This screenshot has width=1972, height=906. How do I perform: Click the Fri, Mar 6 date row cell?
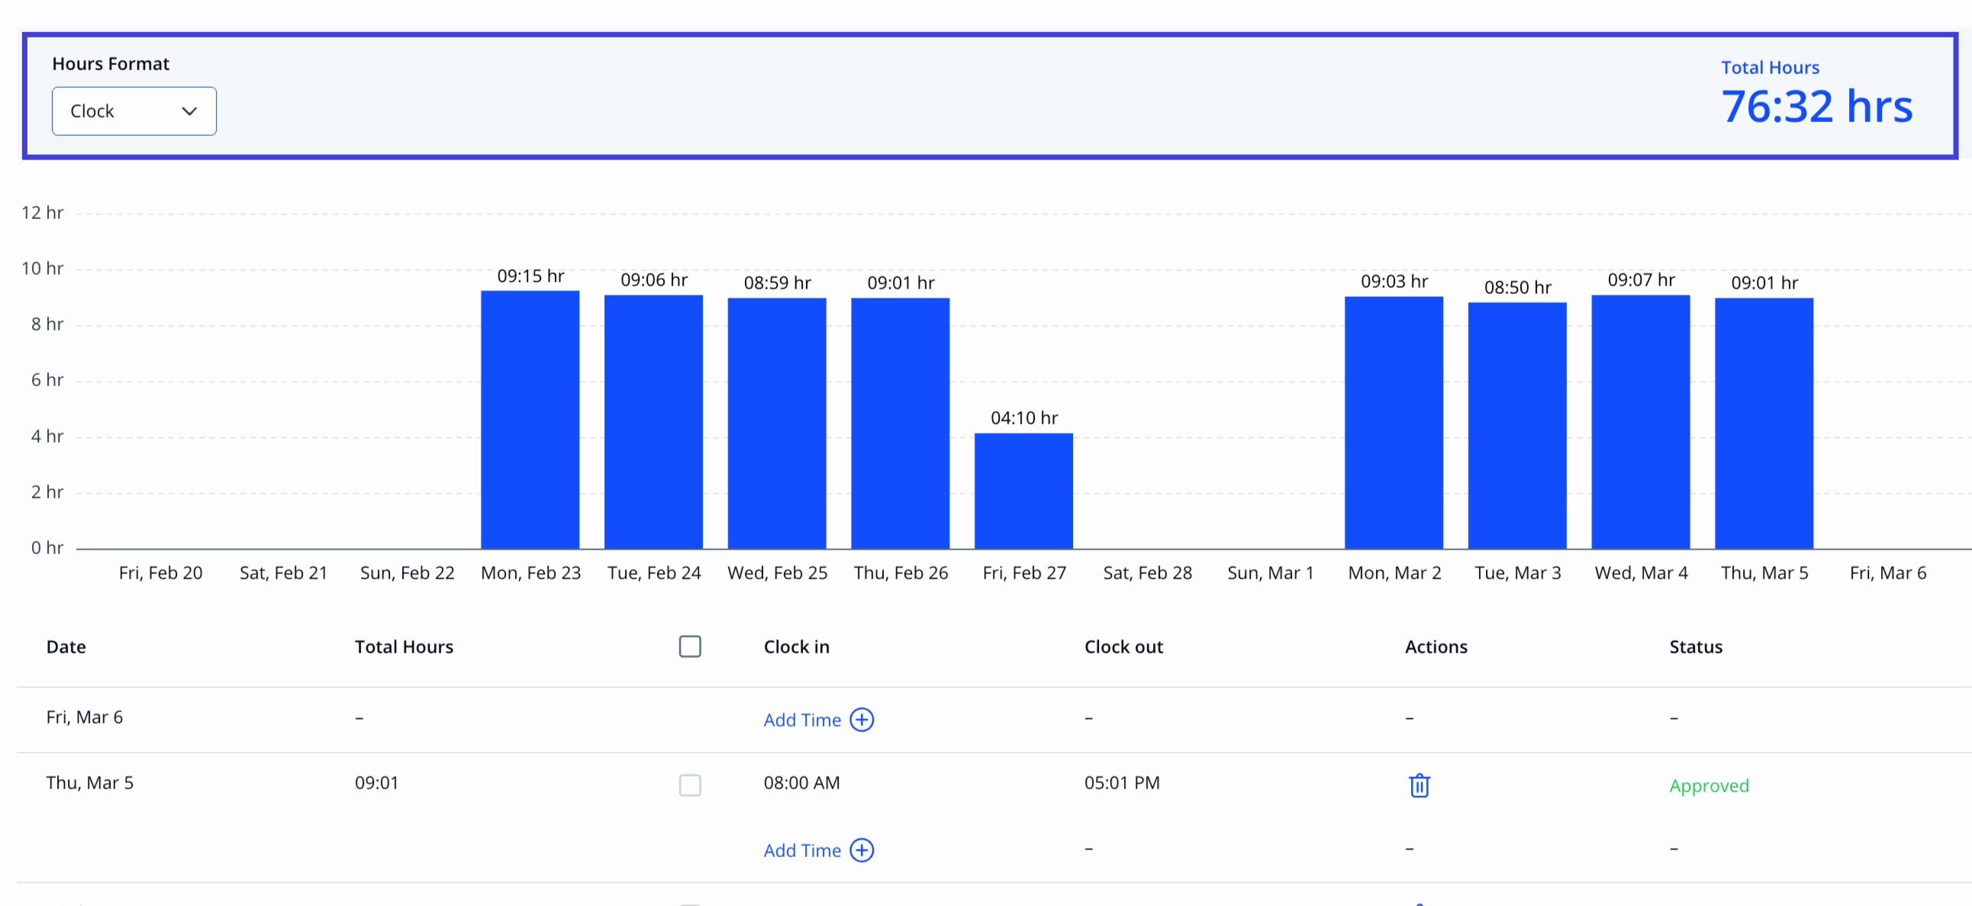[84, 717]
